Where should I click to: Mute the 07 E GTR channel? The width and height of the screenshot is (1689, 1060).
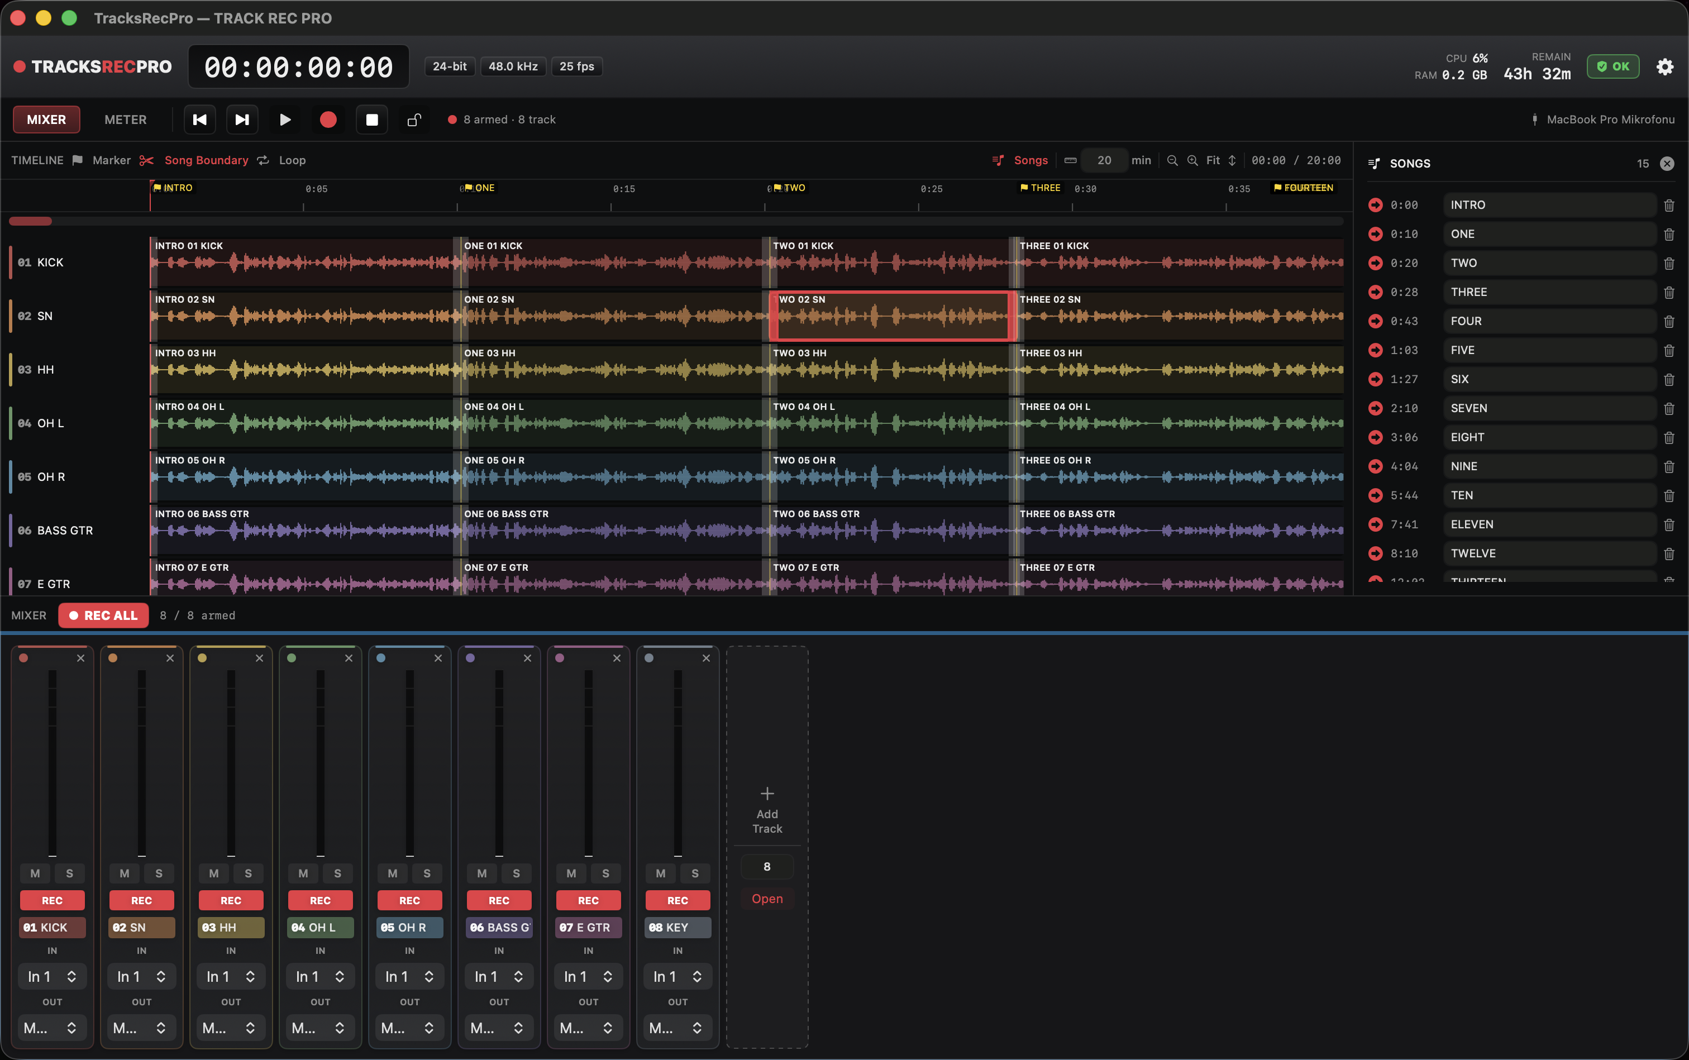pyautogui.click(x=571, y=873)
